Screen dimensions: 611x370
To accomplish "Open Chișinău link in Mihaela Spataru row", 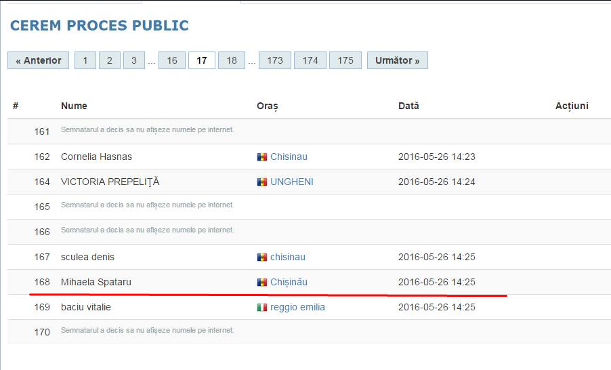I will click(289, 283).
